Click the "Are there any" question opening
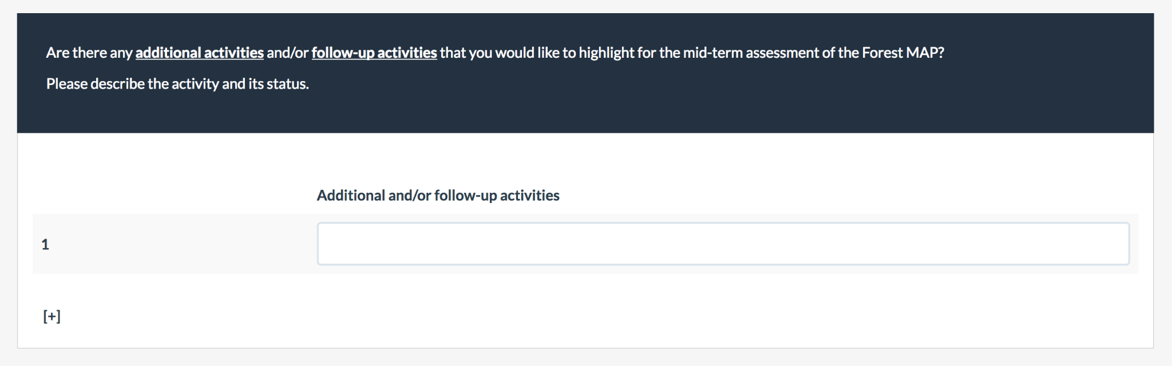The height and width of the screenshot is (366, 1172). [x=89, y=53]
